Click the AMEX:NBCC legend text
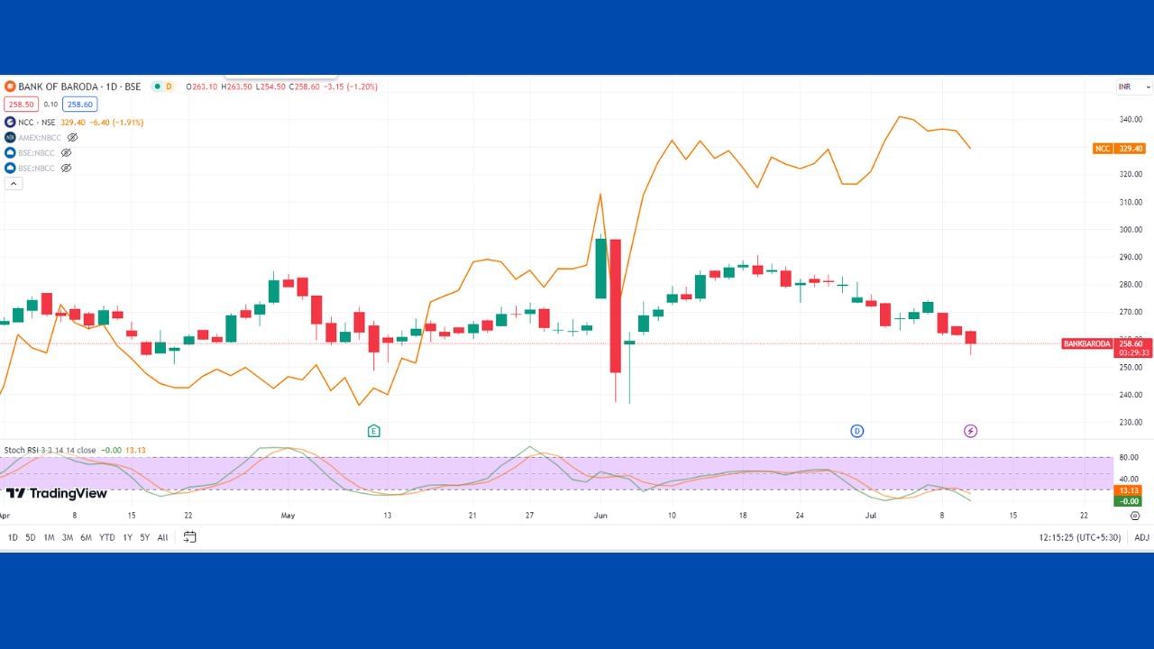 tap(41, 137)
